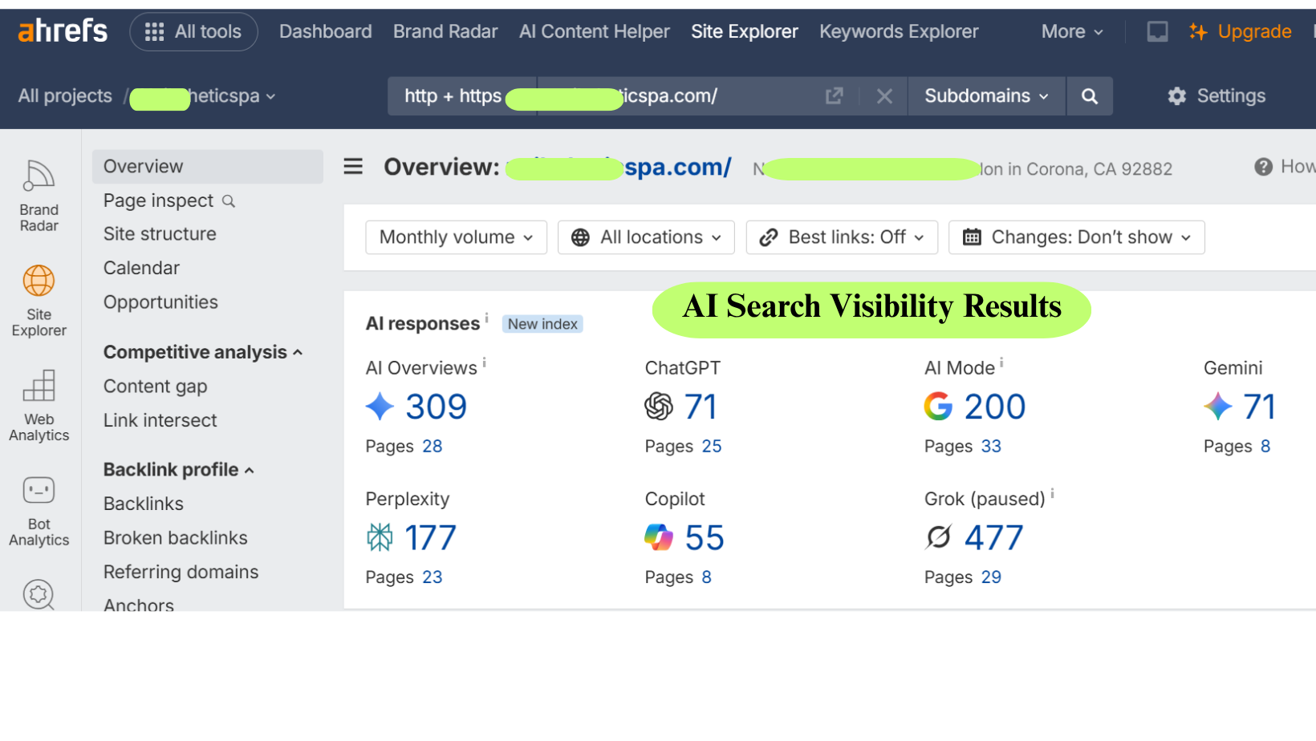Click the ChatGPT count 71

(x=701, y=407)
